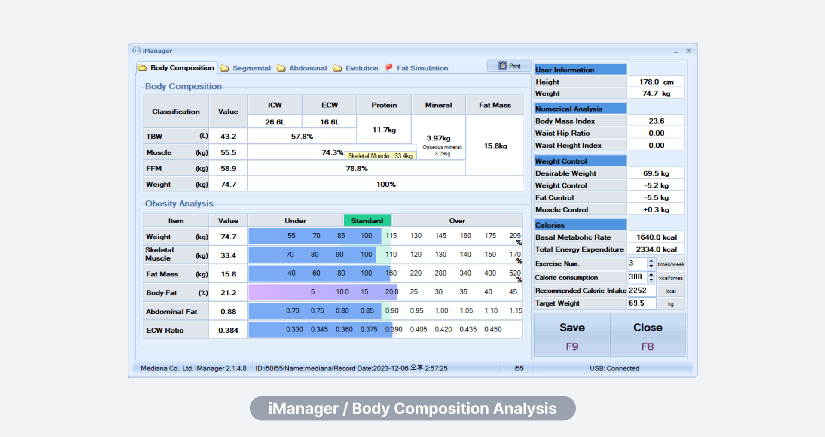Click the Segmental tab folder icon

pyautogui.click(x=224, y=68)
